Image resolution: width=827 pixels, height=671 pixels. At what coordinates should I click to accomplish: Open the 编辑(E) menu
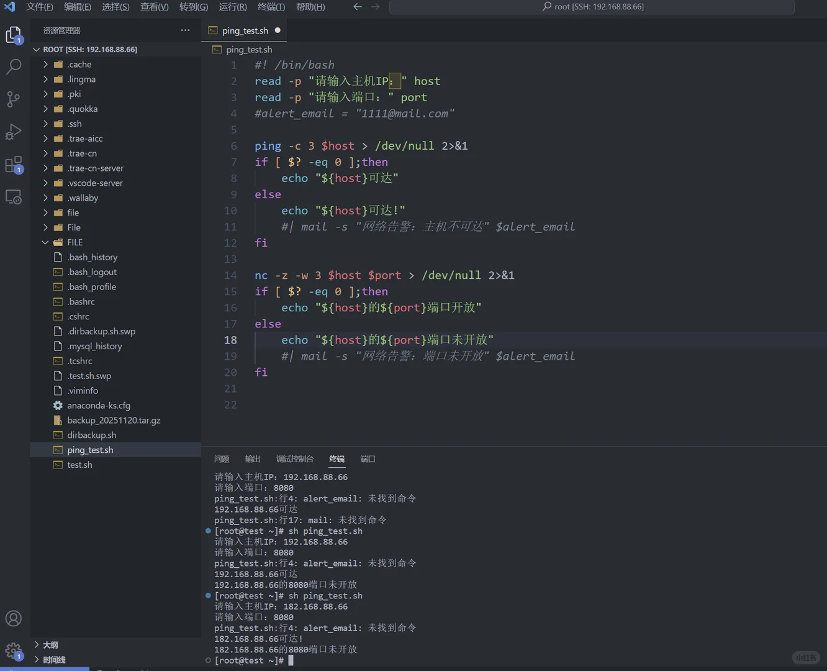(78, 7)
